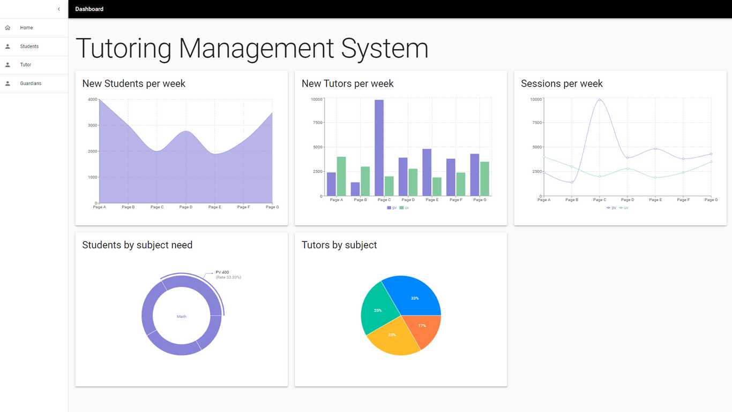
Task: Click the Tutors by subject title
Action: pos(339,245)
